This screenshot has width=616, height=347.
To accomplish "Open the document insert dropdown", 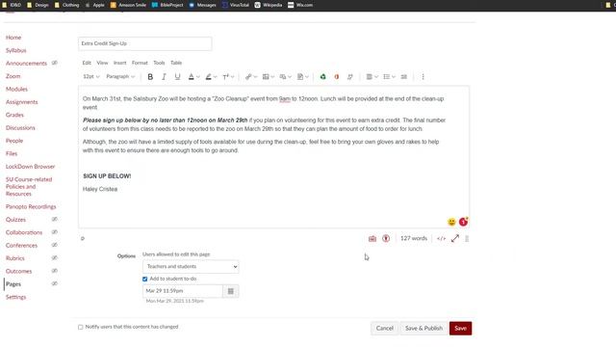I will pos(302,77).
